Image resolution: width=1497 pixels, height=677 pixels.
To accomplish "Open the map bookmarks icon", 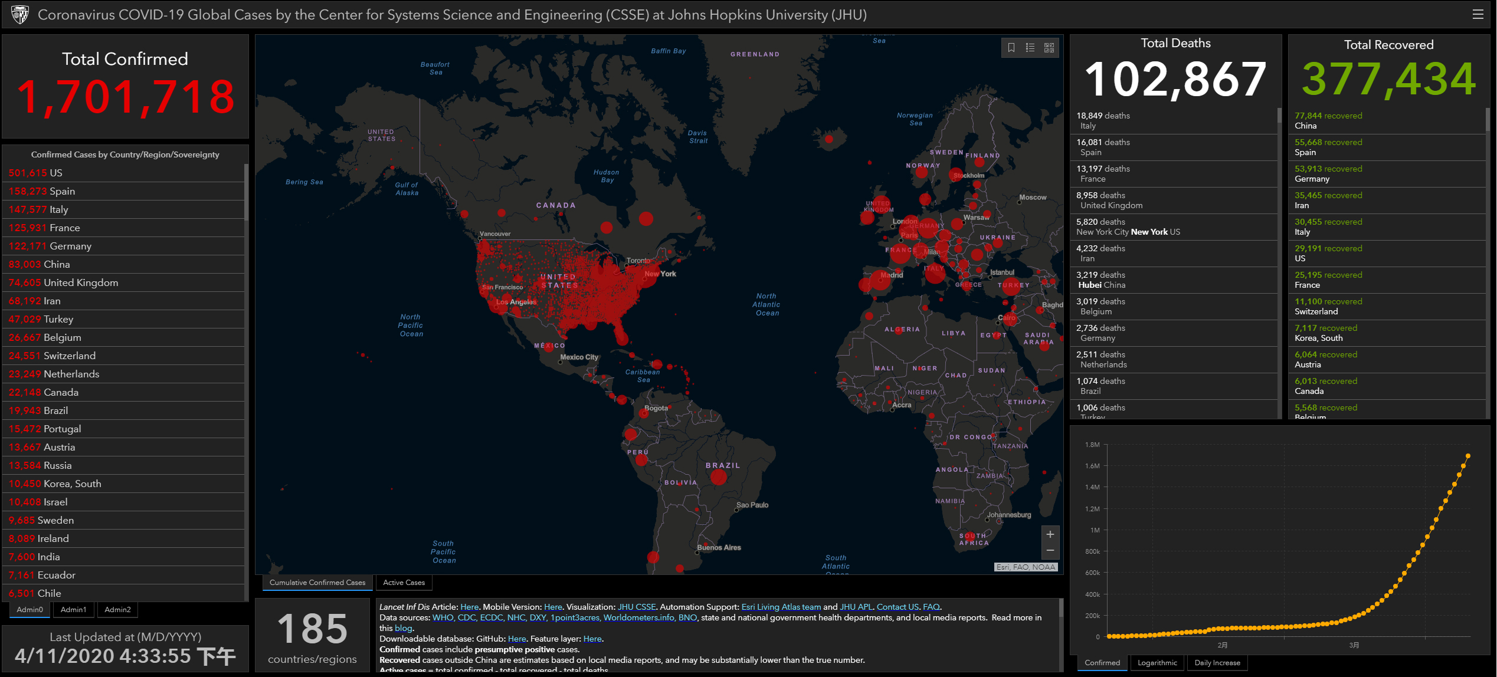I will pyautogui.click(x=1011, y=48).
